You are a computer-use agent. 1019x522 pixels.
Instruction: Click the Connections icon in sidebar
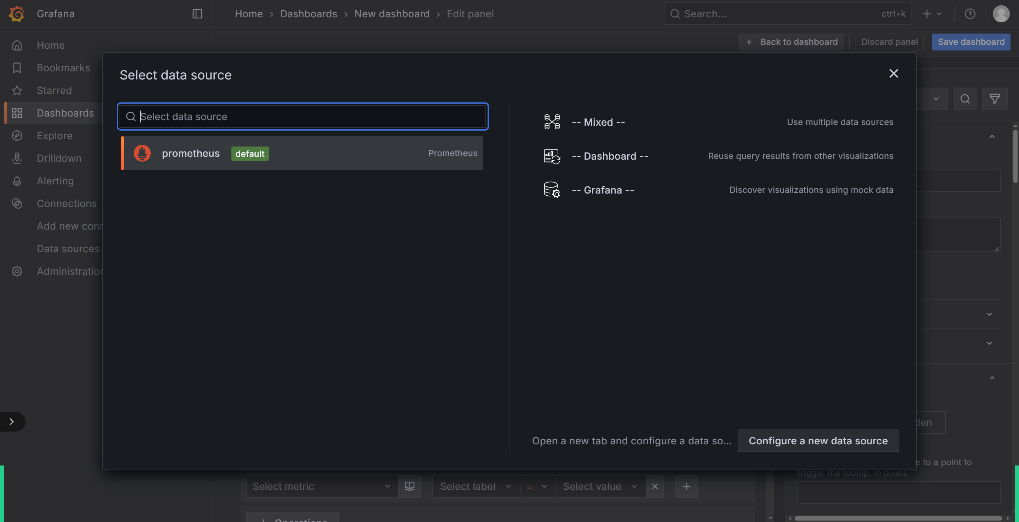tap(17, 203)
